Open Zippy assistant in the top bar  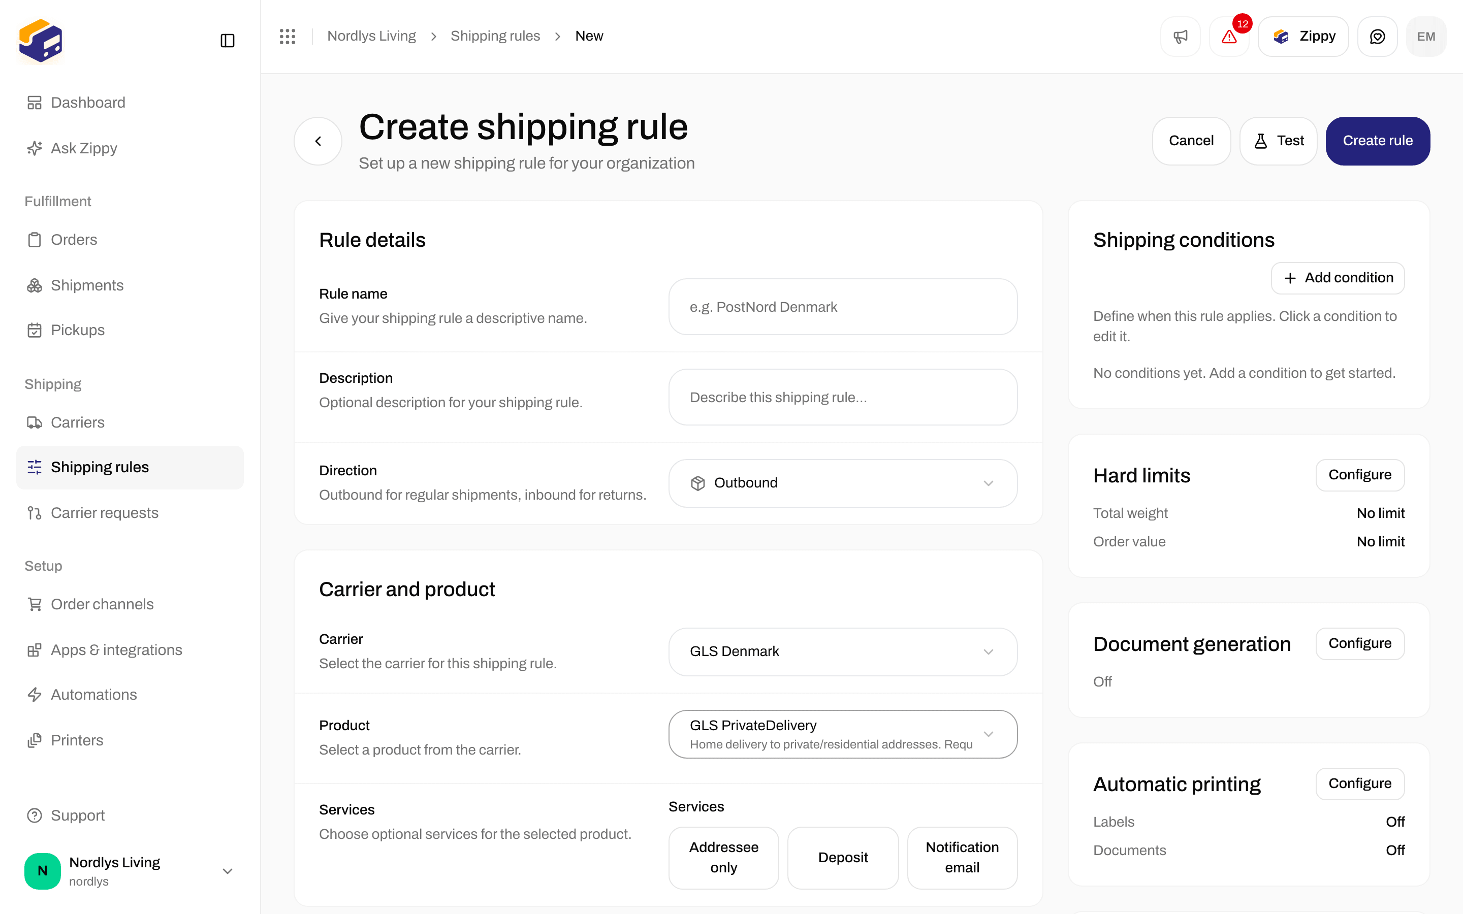pos(1303,36)
